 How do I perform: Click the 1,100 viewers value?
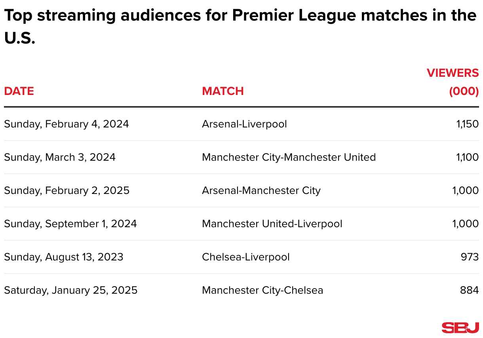click(x=467, y=157)
